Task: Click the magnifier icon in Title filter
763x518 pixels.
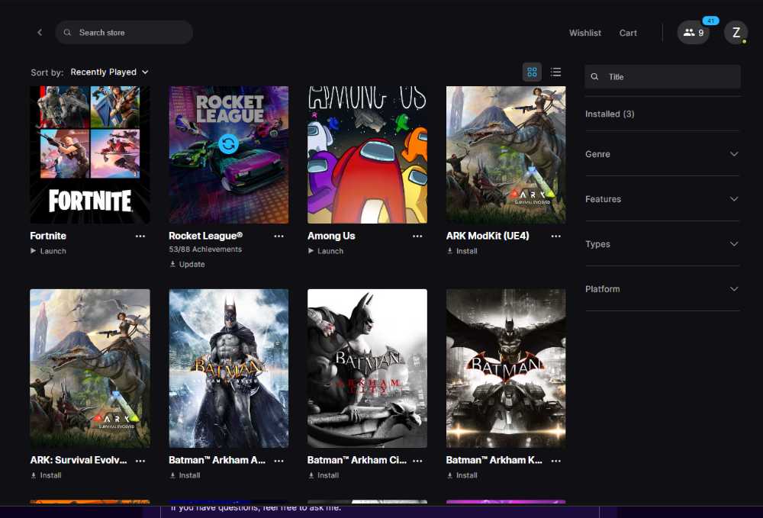Action: click(594, 76)
